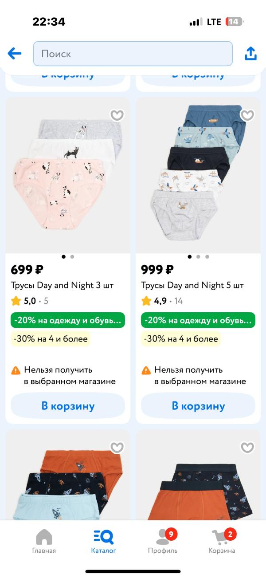This screenshot has width=266, height=578.
Task: Focus the Поиск search field
Action: coord(133,54)
